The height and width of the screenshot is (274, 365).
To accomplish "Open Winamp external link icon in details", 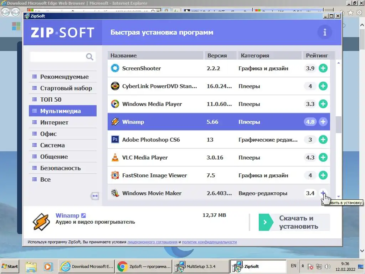I will 83,216.
